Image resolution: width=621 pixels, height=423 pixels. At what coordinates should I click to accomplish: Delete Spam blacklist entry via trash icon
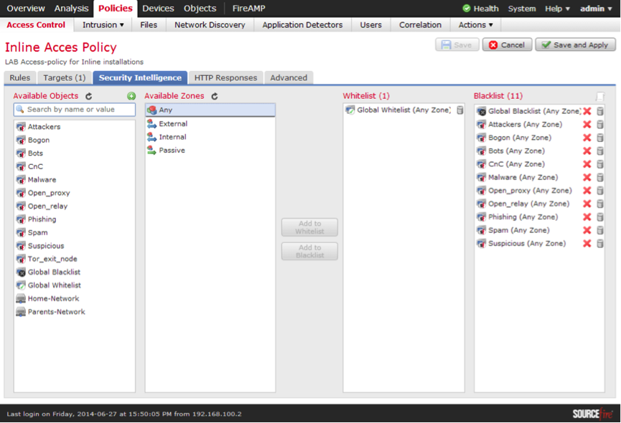(x=600, y=230)
